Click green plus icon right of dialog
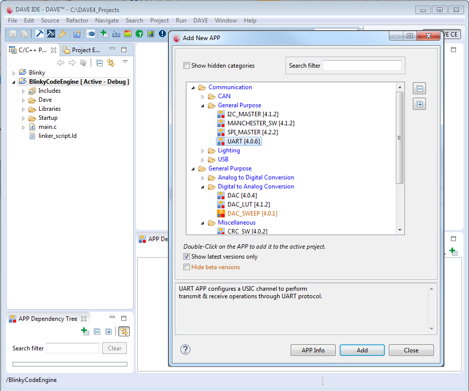The height and width of the screenshot is (391, 469). click(453, 251)
